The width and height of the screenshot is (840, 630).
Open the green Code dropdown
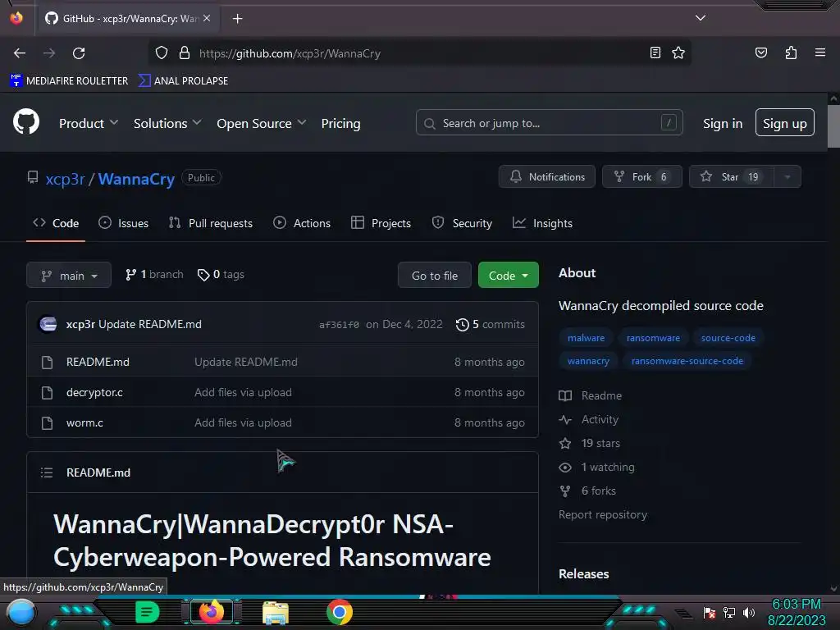pyautogui.click(x=508, y=276)
